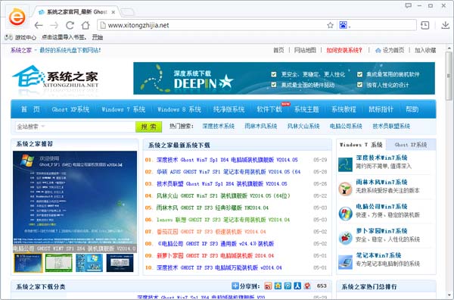
Task: Click the URL address bar
Action: pos(214,25)
